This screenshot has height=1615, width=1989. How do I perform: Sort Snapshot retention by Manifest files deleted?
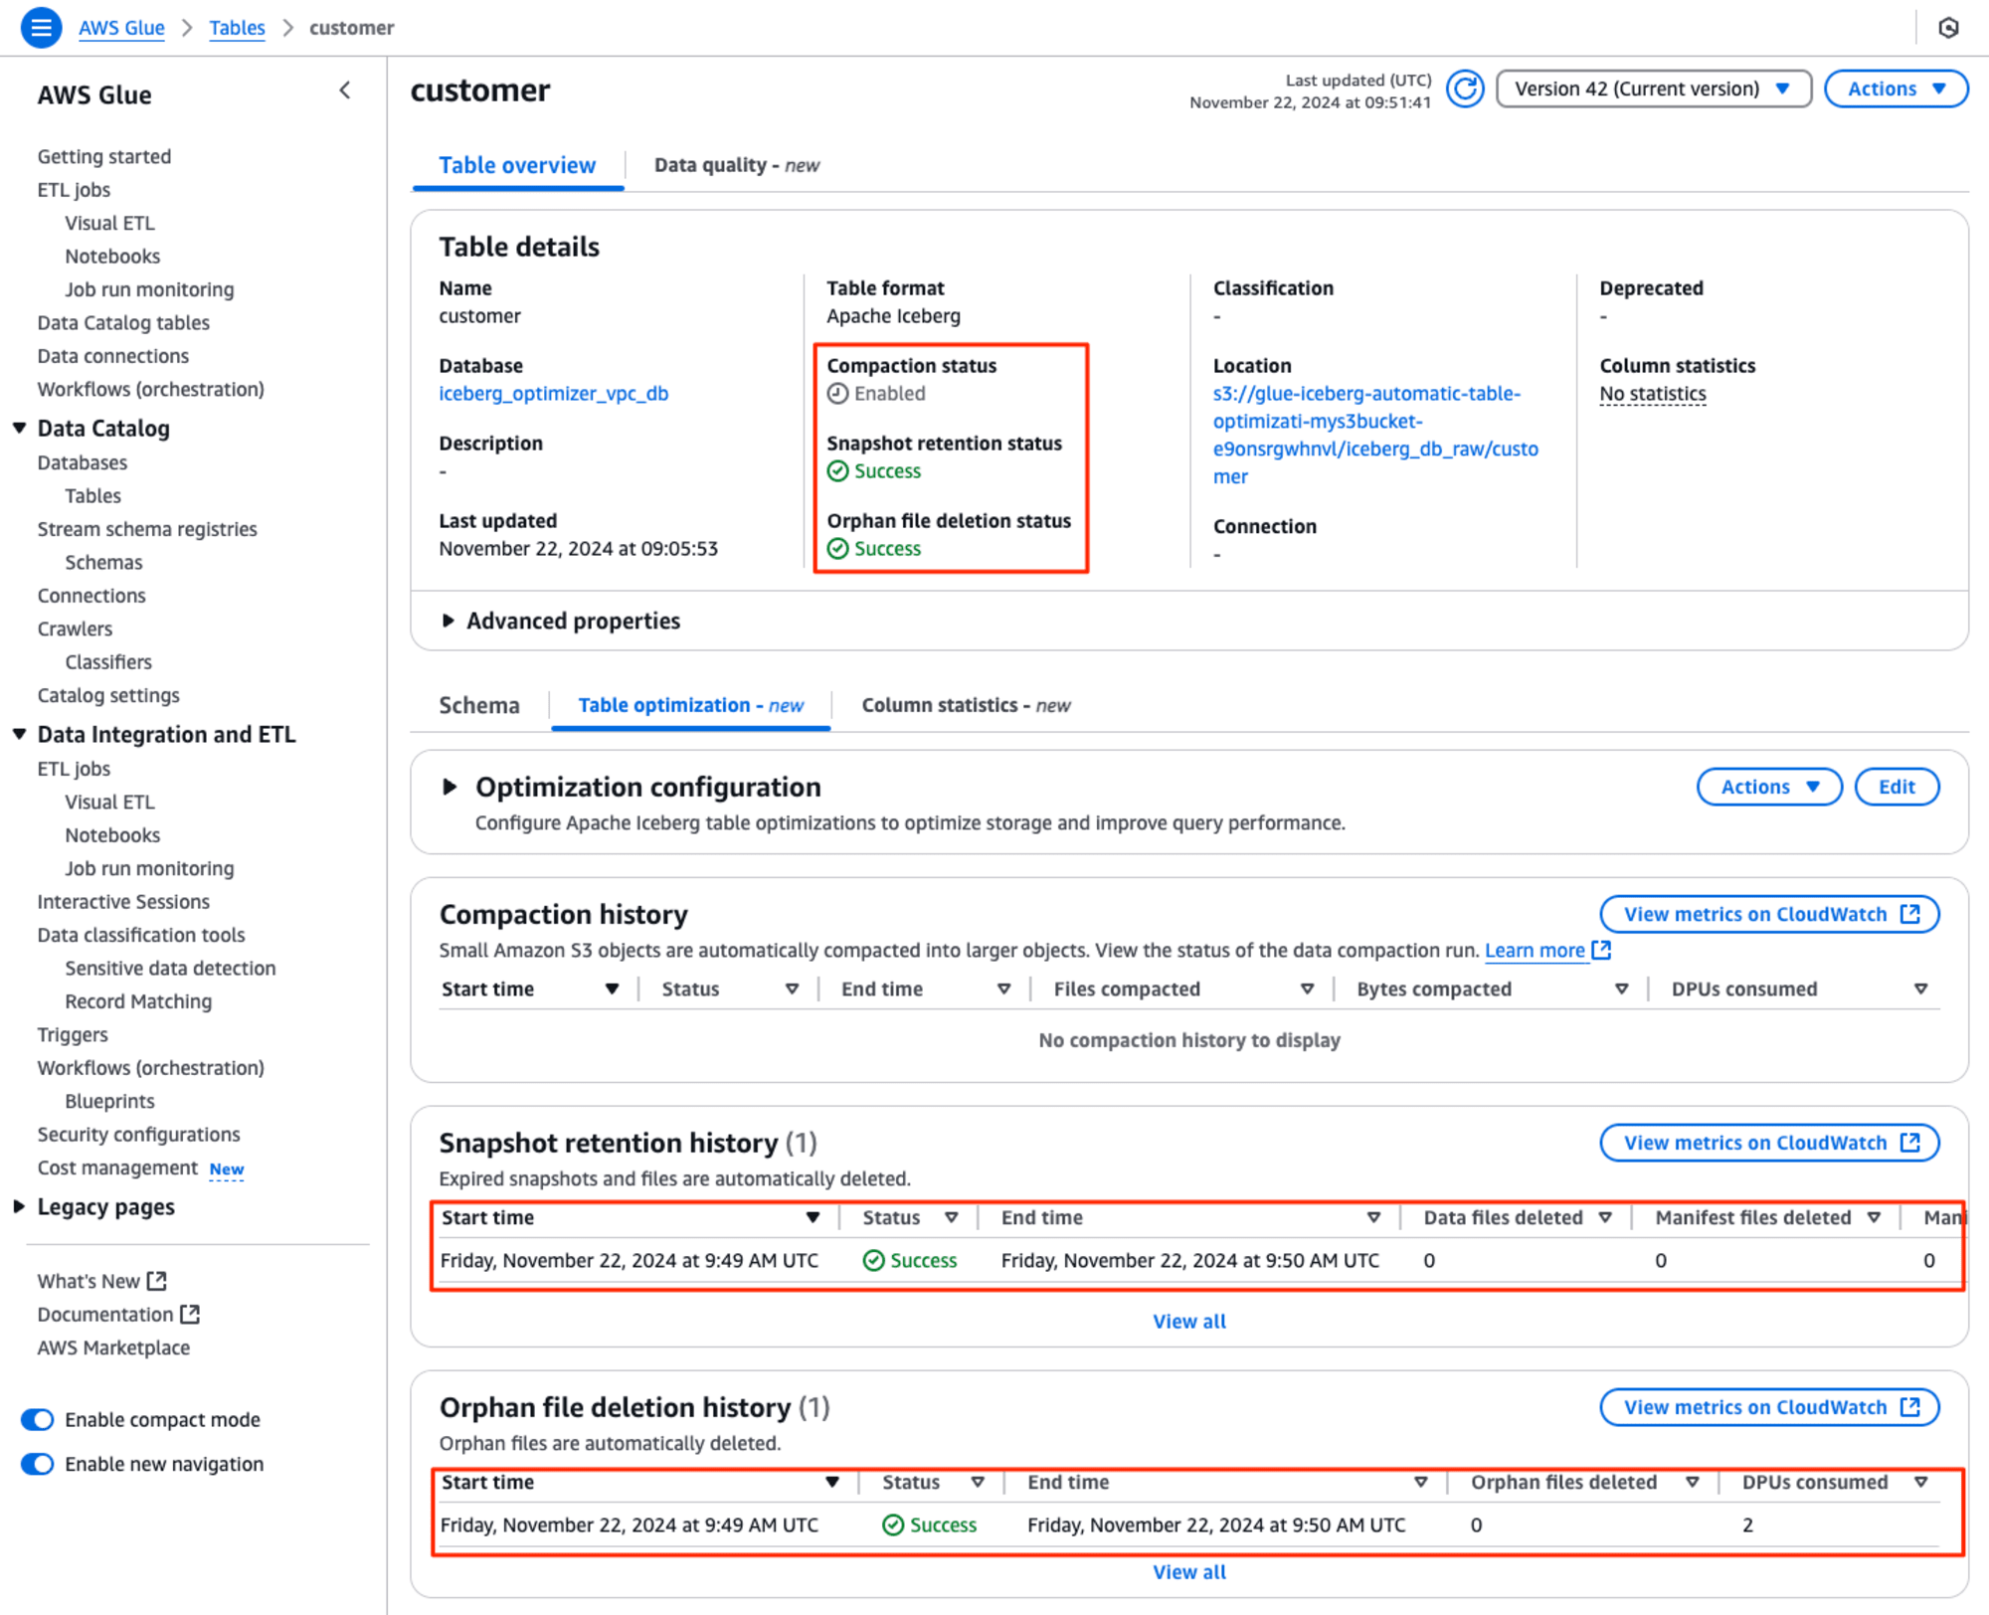tap(1873, 1217)
